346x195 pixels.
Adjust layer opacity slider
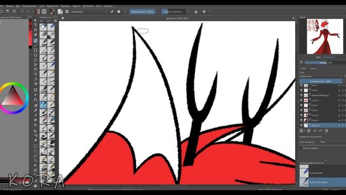click(x=321, y=81)
